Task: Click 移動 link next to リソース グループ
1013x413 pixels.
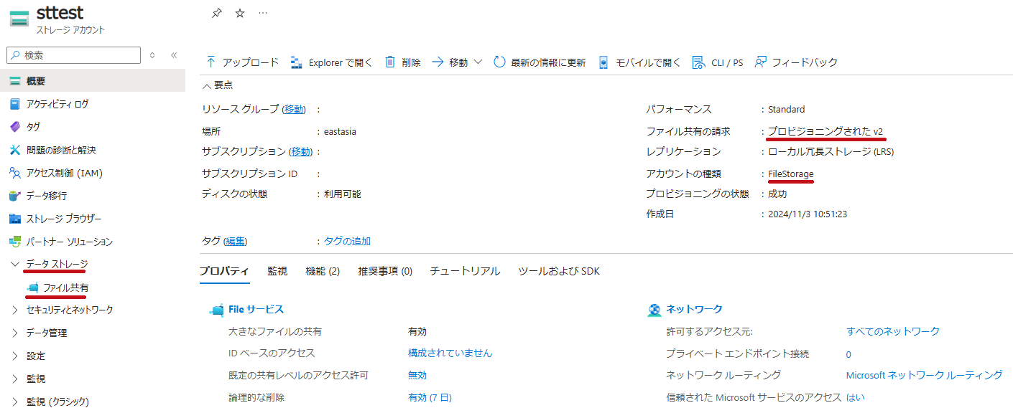Action: (294, 110)
